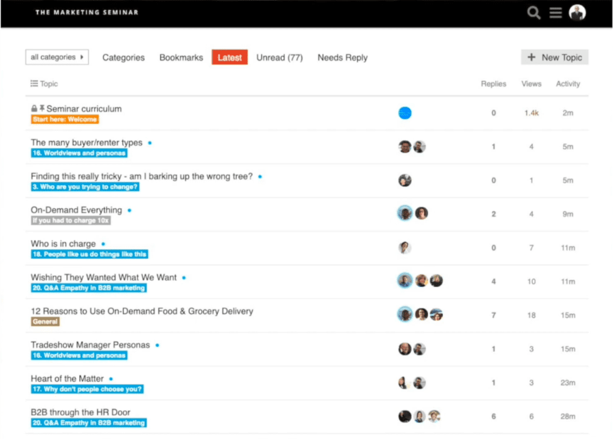
Task: Click The Marketing Seminar logo title
Action: click(x=87, y=12)
